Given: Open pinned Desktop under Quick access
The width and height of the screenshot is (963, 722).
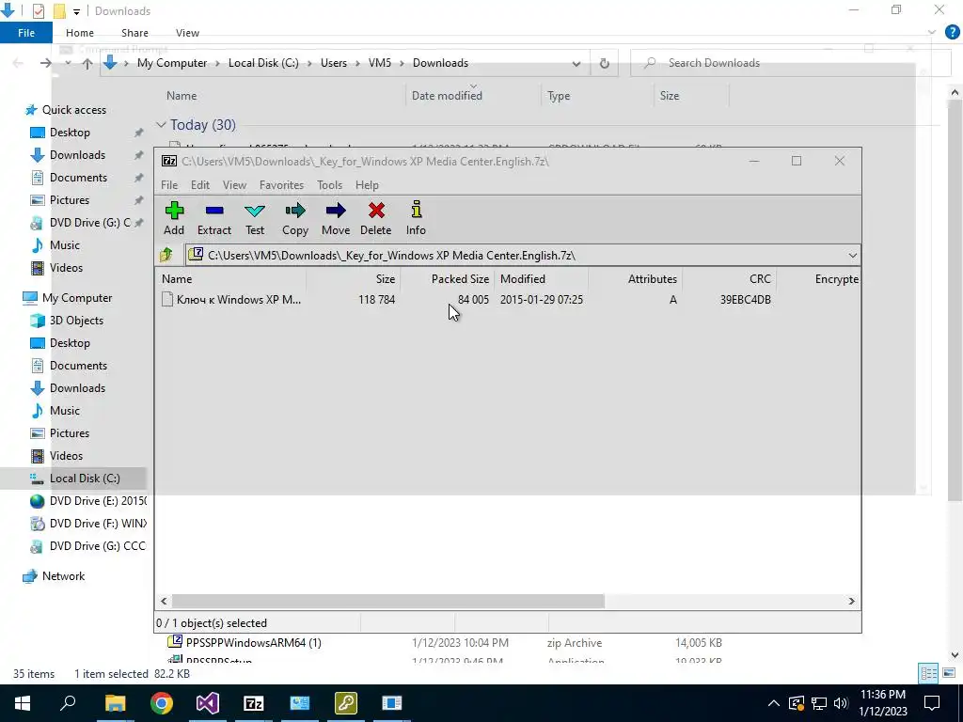Looking at the screenshot, I should pyautogui.click(x=70, y=133).
